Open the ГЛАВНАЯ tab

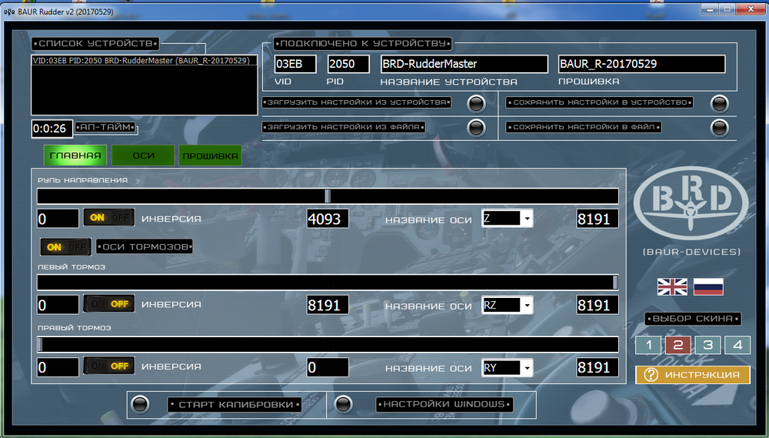[x=75, y=155]
